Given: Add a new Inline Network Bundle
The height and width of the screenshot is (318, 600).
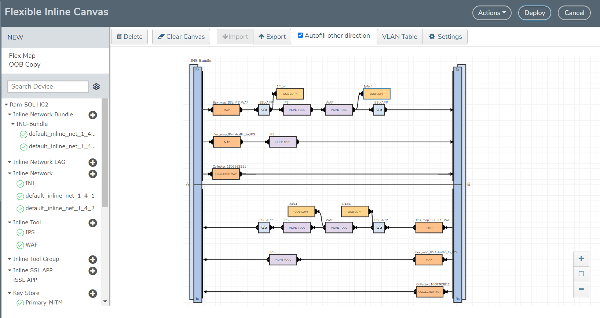Looking at the screenshot, I should (x=93, y=115).
